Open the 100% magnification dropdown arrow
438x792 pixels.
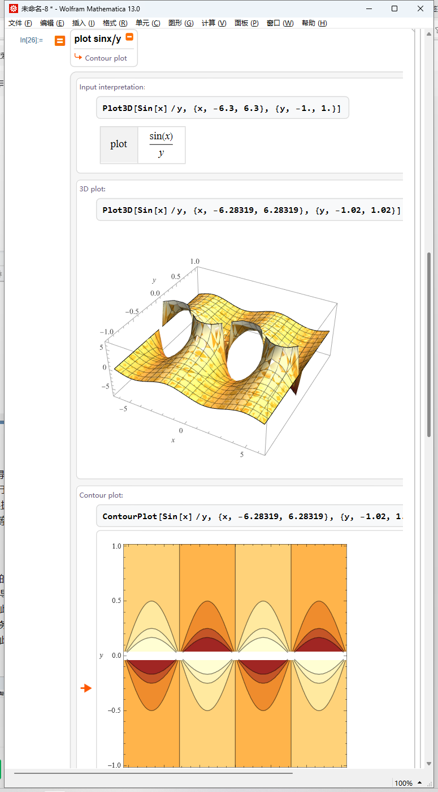pos(419,783)
